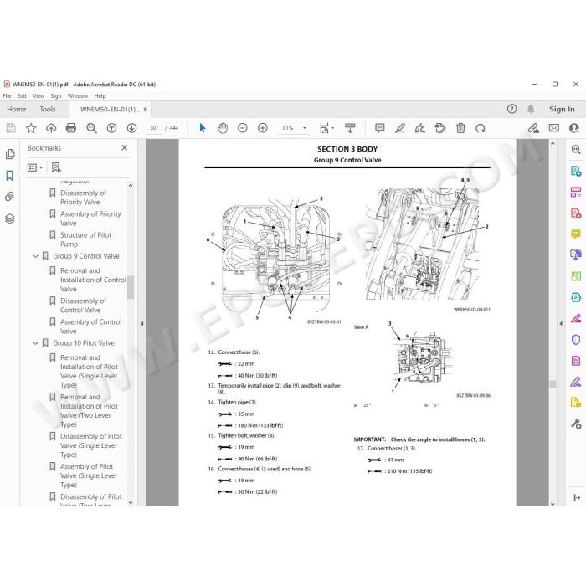586x586 pixels.
Task: Open Assembly of Control Valve bookmark
Action: (90, 326)
